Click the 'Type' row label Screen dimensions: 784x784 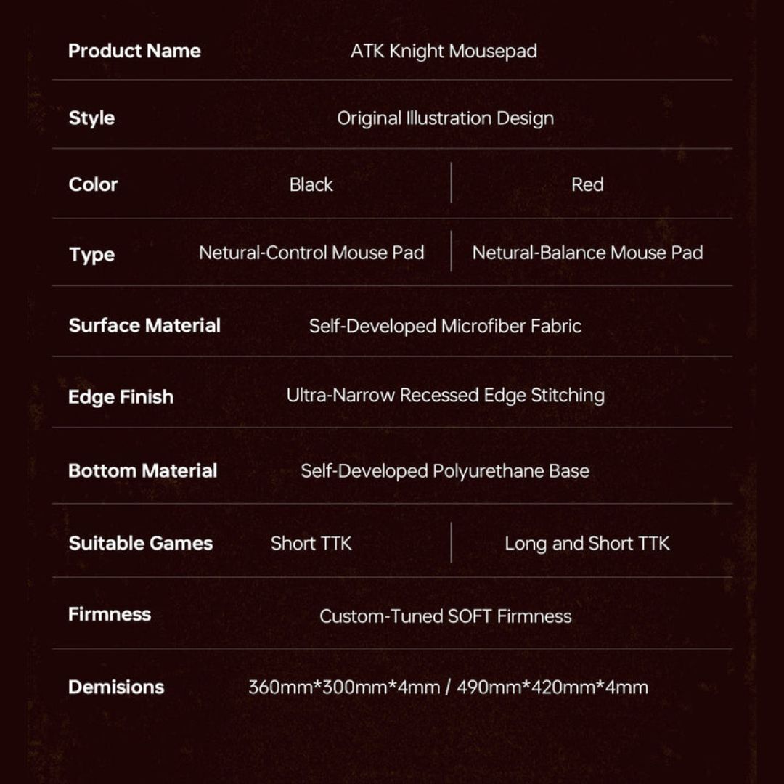(x=91, y=255)
